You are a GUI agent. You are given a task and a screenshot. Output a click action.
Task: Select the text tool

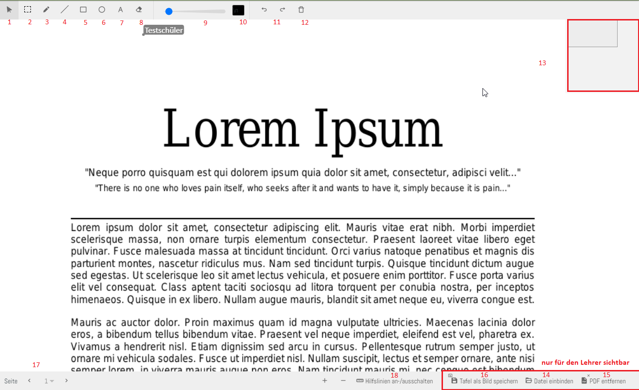coord(120,10)
